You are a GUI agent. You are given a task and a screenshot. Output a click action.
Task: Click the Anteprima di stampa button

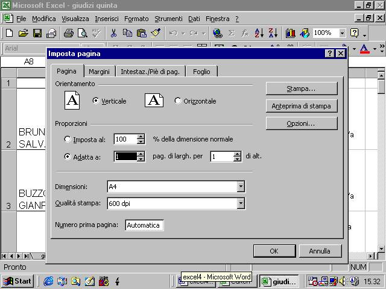pyautogui.click(x=302, y=106)
